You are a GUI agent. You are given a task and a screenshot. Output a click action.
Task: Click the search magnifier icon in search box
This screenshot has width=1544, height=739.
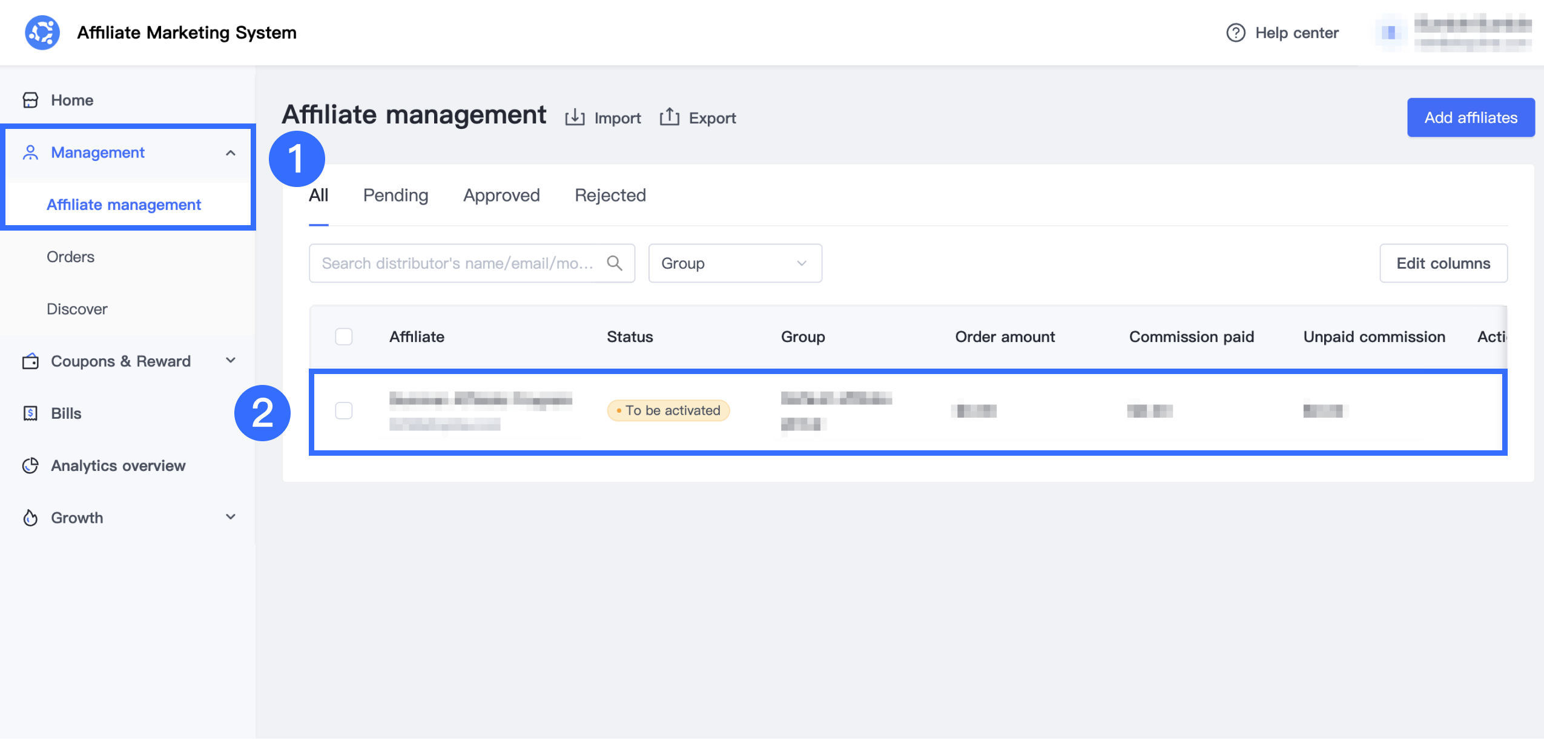[614, 263]
